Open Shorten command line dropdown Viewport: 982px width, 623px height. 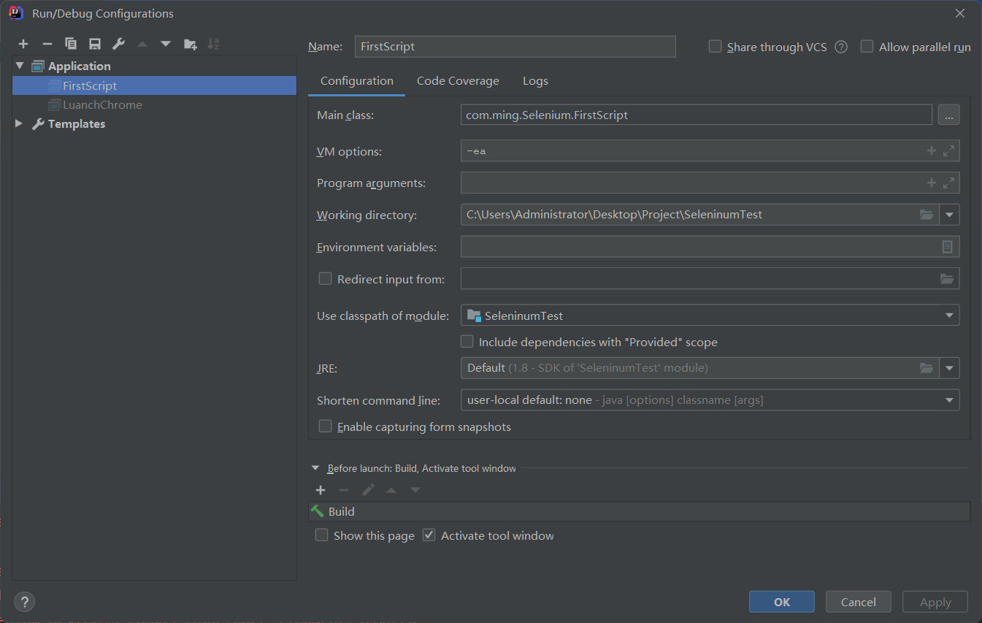tap(950, 400)
